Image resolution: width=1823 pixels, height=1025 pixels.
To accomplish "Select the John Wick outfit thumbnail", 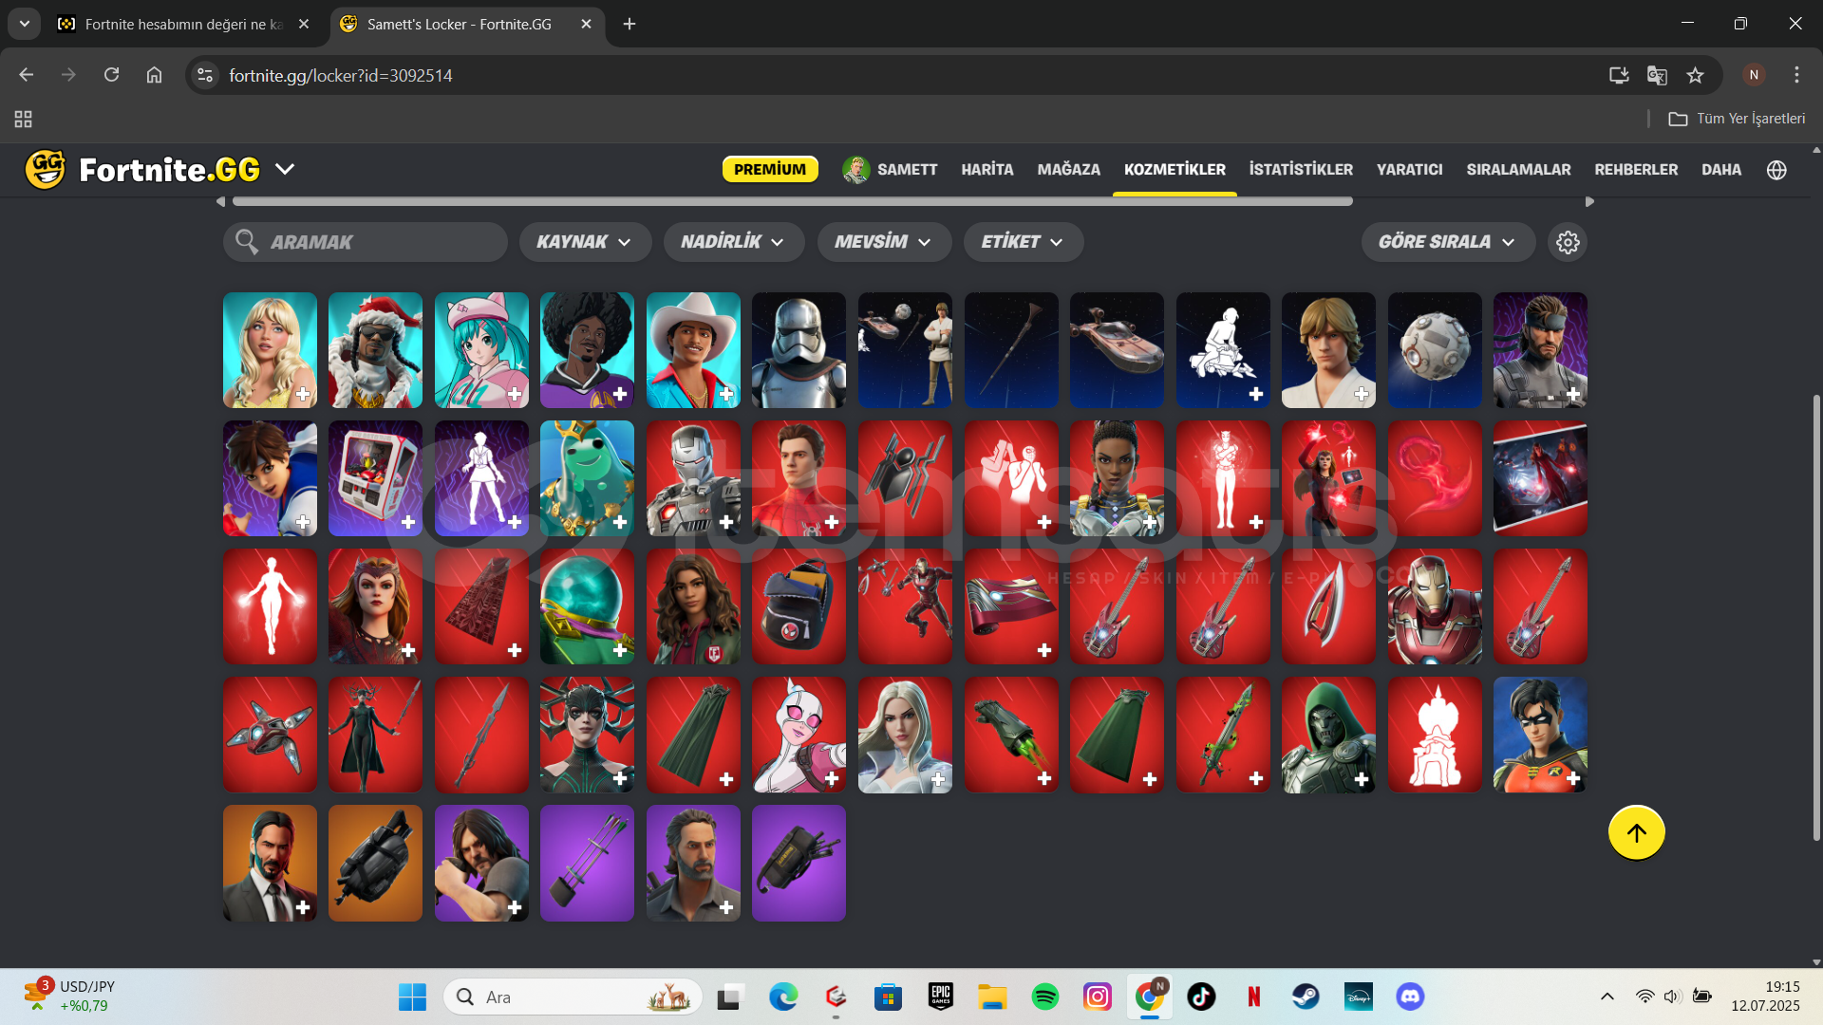I will 270,863.
